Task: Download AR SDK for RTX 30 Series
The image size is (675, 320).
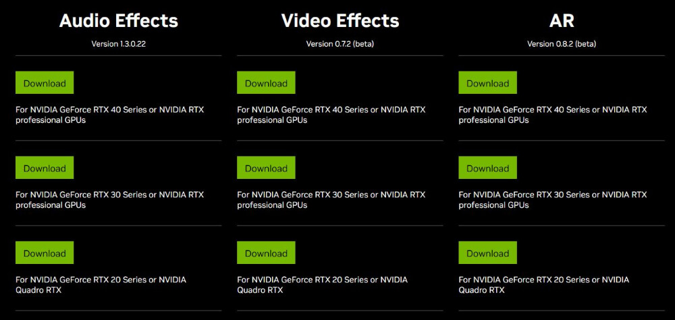Action: pos(488,167)
